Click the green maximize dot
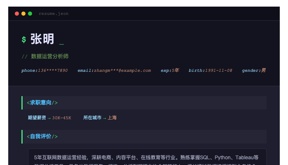The image size is (288, 165). (30, 14)
